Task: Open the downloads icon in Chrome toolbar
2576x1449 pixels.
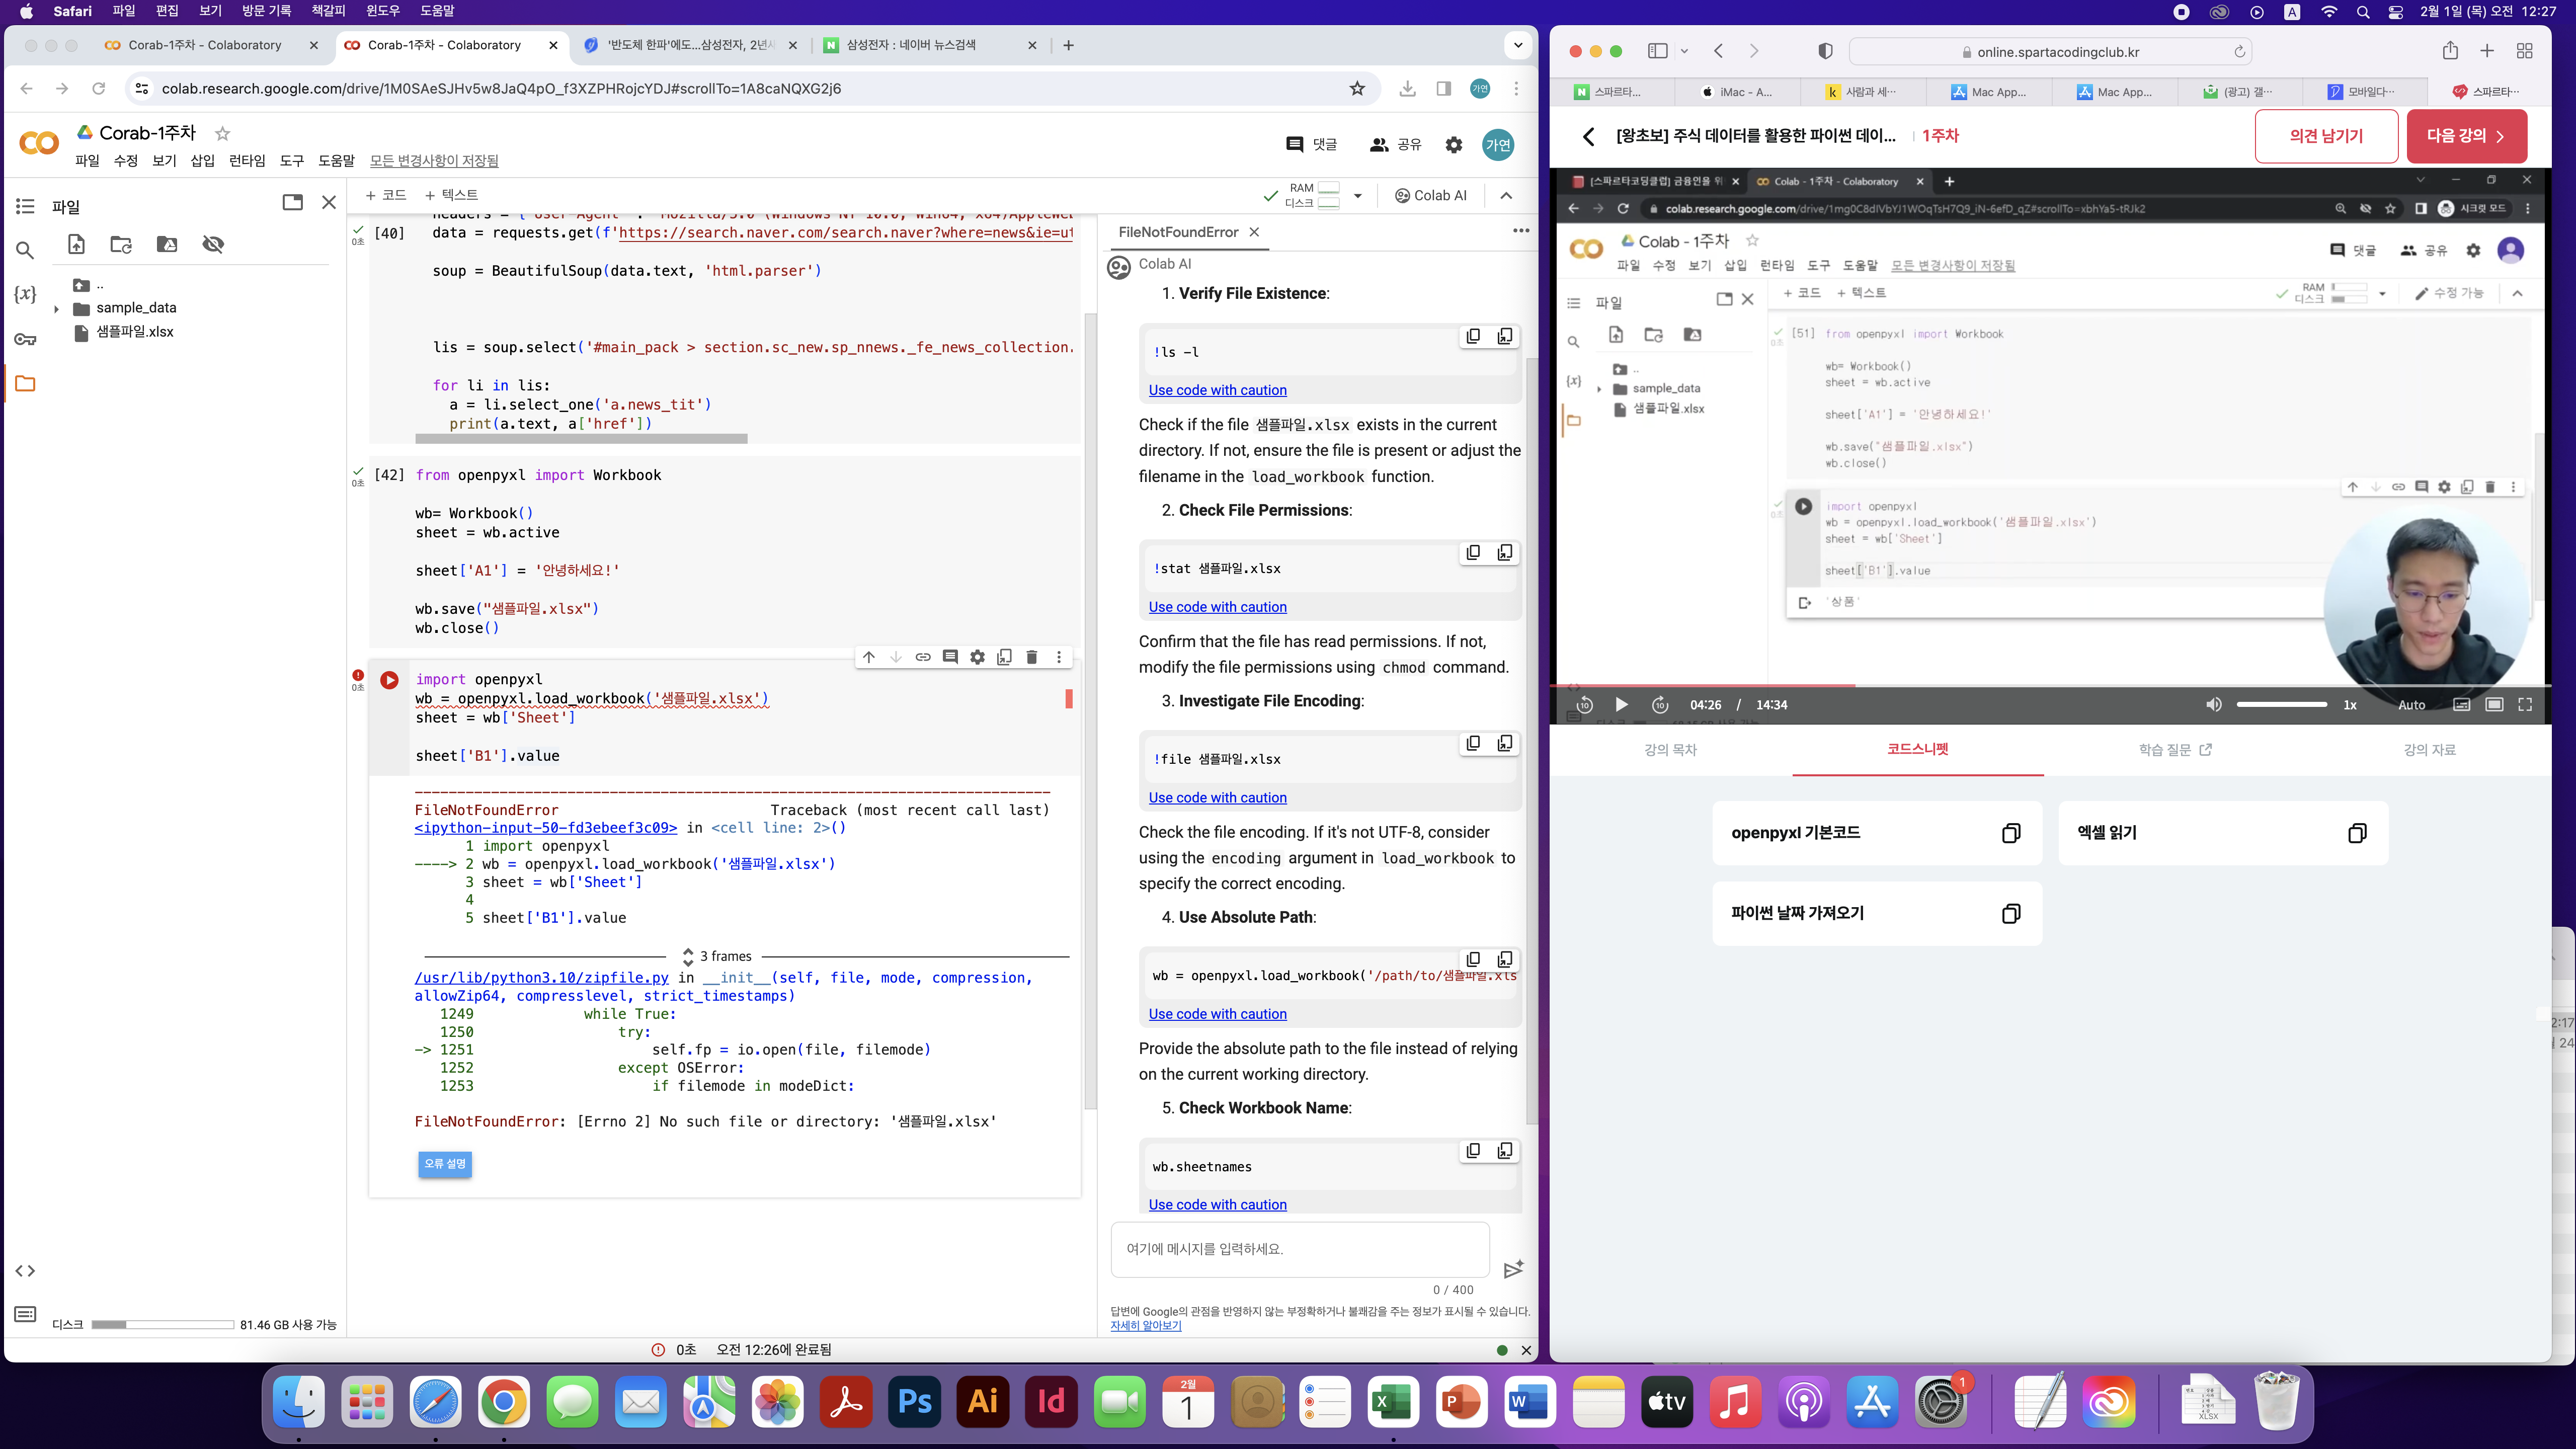Action: pos(1407,89)
